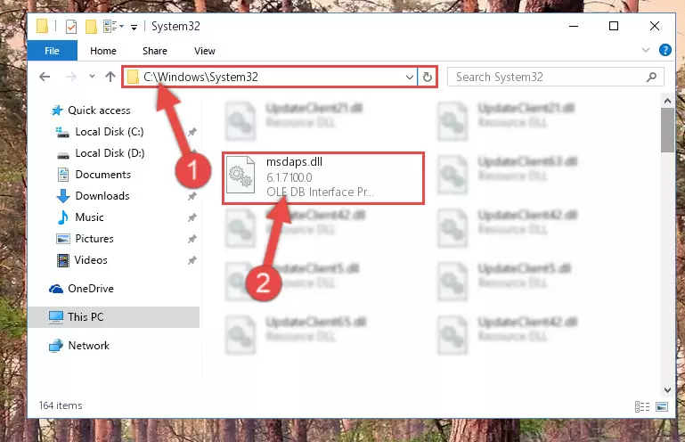This screenshot has width=685, height=442.
Task: Expand the address bar history dropdown
Action: point(410,78)
